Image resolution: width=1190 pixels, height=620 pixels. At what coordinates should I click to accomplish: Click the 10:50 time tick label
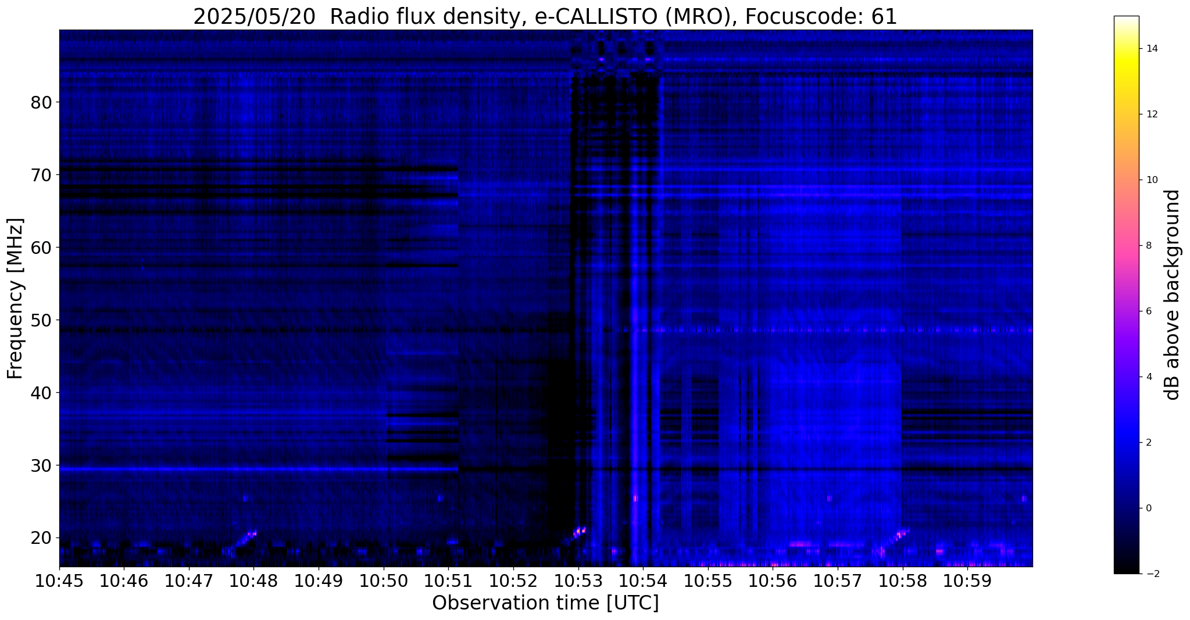(x=383, y=581)
